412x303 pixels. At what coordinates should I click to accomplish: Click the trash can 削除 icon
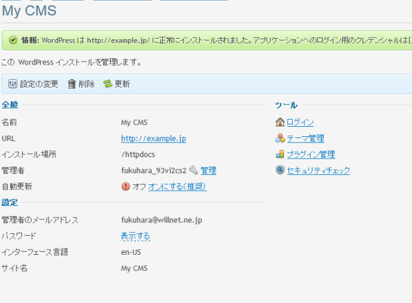click(72, 84)
